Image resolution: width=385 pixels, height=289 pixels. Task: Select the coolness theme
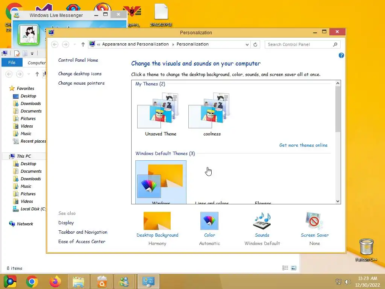click(x=212, y=114)
